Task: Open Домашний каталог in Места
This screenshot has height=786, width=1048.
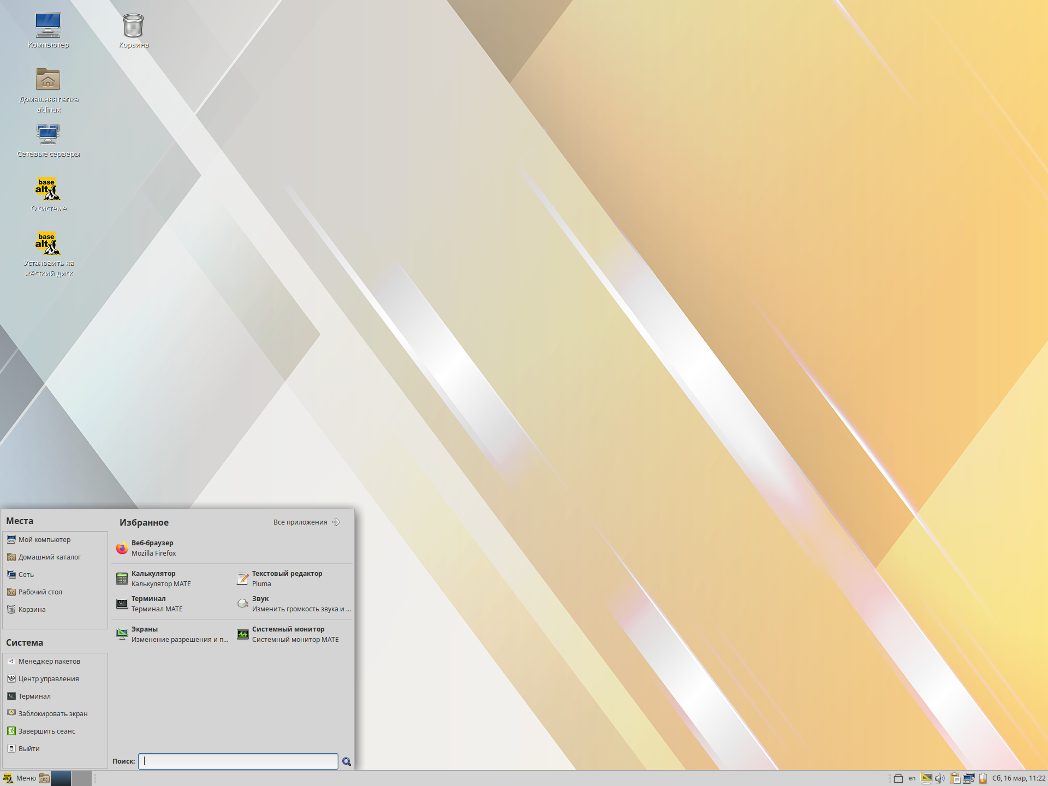Action: [55, 557]
